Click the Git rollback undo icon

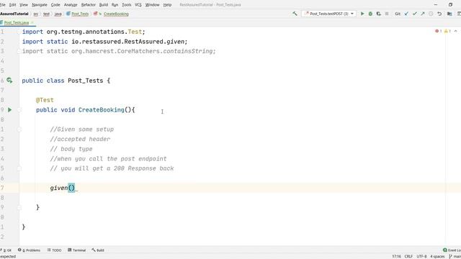tap(439, 14)
